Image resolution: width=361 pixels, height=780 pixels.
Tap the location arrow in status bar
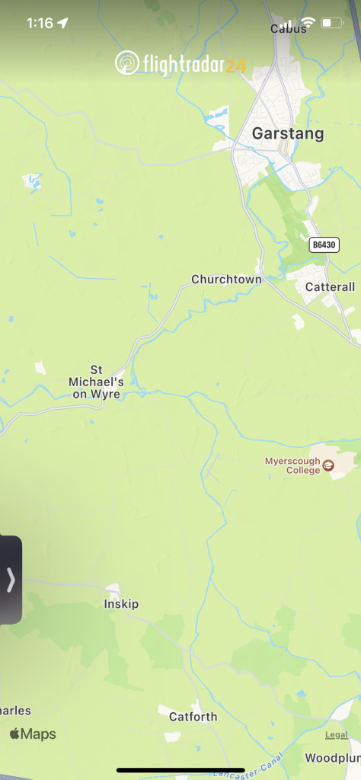point(62,23)
